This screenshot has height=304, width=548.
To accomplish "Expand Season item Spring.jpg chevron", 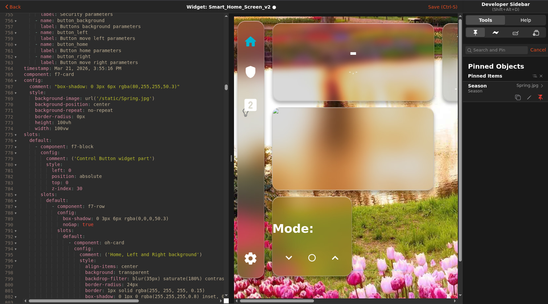I will pos(542,86).
